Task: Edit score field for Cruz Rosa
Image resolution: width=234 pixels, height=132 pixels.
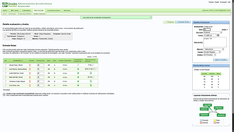Action: click(x=41, y=85)
